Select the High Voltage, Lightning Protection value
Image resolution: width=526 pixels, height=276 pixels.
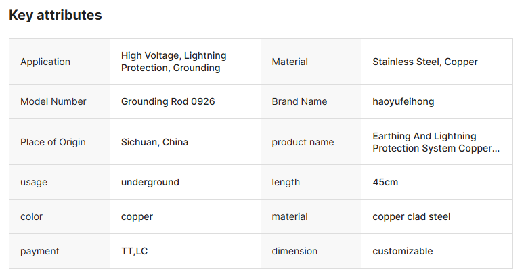click(x=173, y=62)
